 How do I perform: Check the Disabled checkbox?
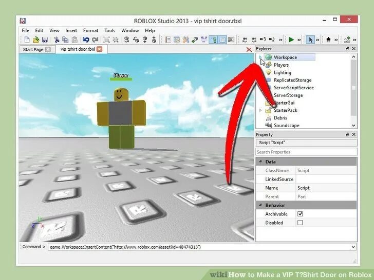(300, 223)
